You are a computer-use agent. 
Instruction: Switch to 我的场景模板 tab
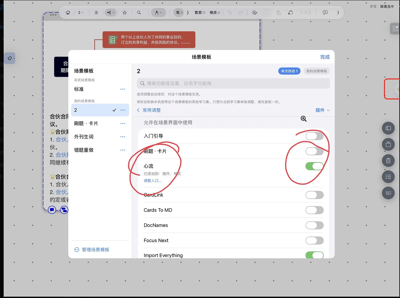(317, 71)
